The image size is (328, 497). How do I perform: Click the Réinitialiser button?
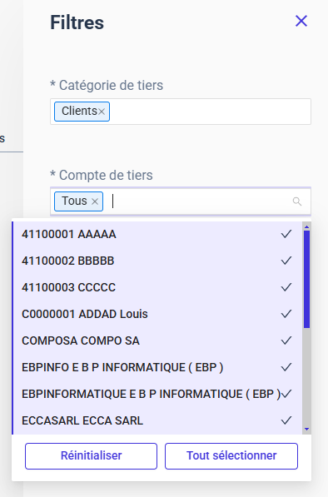92,456
